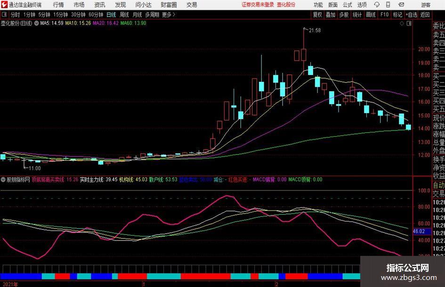This screenshot has height=287, width=445.
Task: Click the 11.00 low price marker
Action: tap(35, 168)
